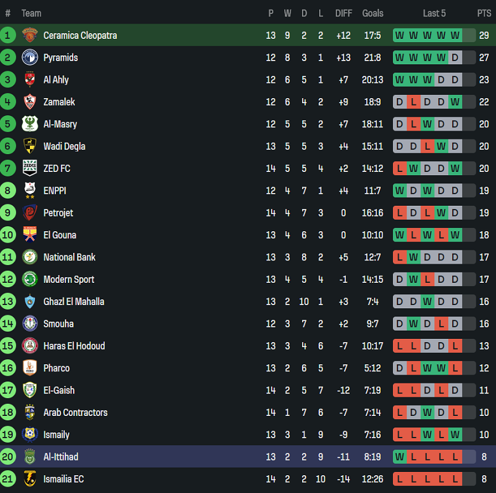The width and height of the screenshot is (496, 493).
Task: Click the Zamalek club badge
Action: click(x=30, y=102)
